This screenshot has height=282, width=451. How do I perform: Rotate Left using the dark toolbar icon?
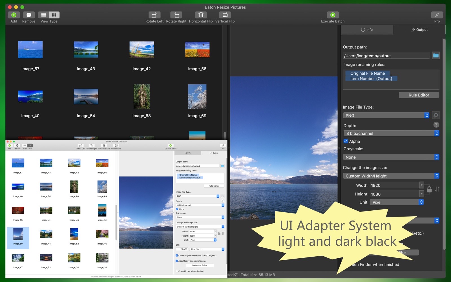click(x=154, y=15)
